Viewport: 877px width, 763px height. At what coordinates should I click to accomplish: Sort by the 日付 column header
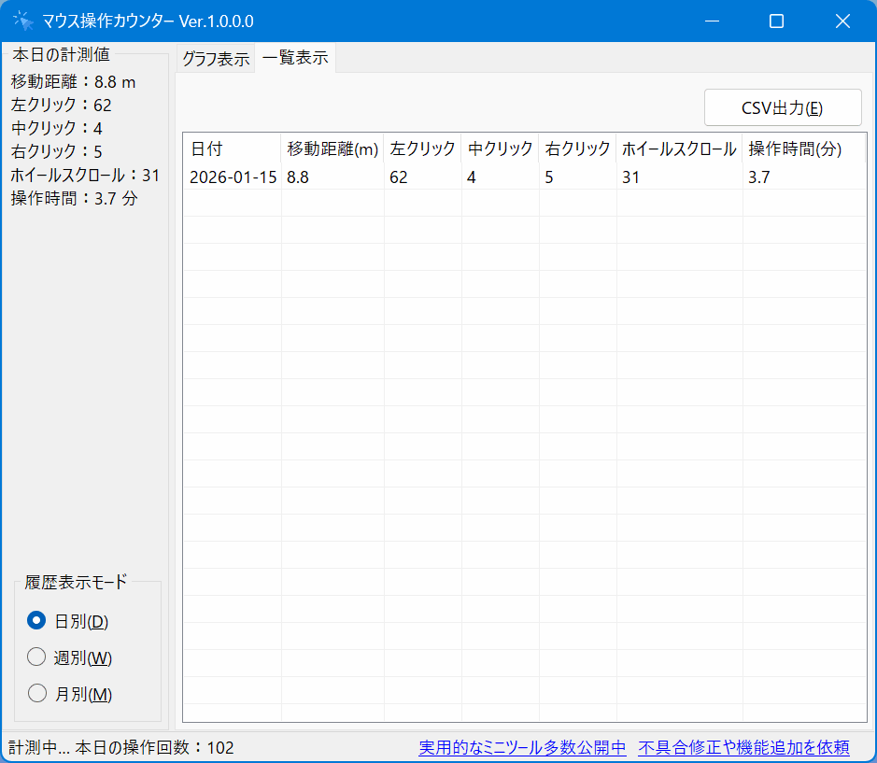[x=232, y=149]
